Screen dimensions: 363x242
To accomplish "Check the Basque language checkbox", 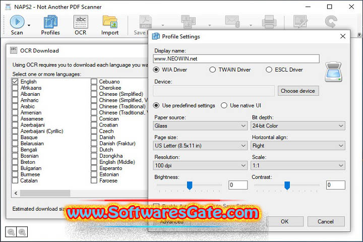I will [15, 137].
